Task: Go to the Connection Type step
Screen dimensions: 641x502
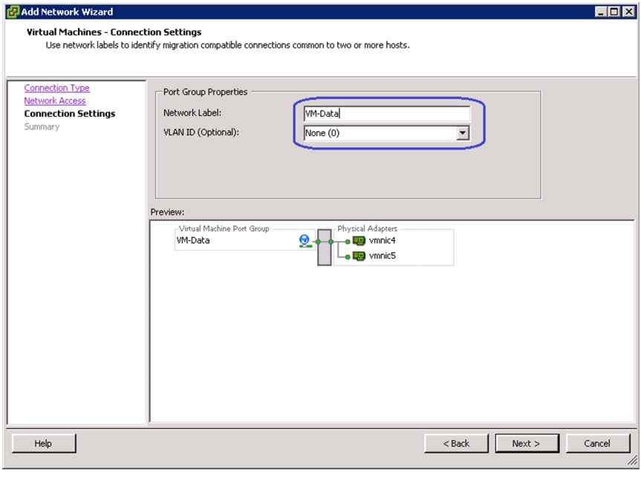Action: [x=57, y=88]
